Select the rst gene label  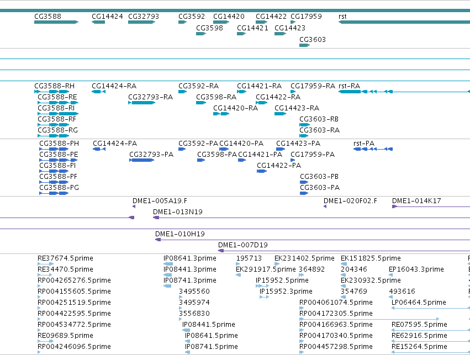point(342,17)
